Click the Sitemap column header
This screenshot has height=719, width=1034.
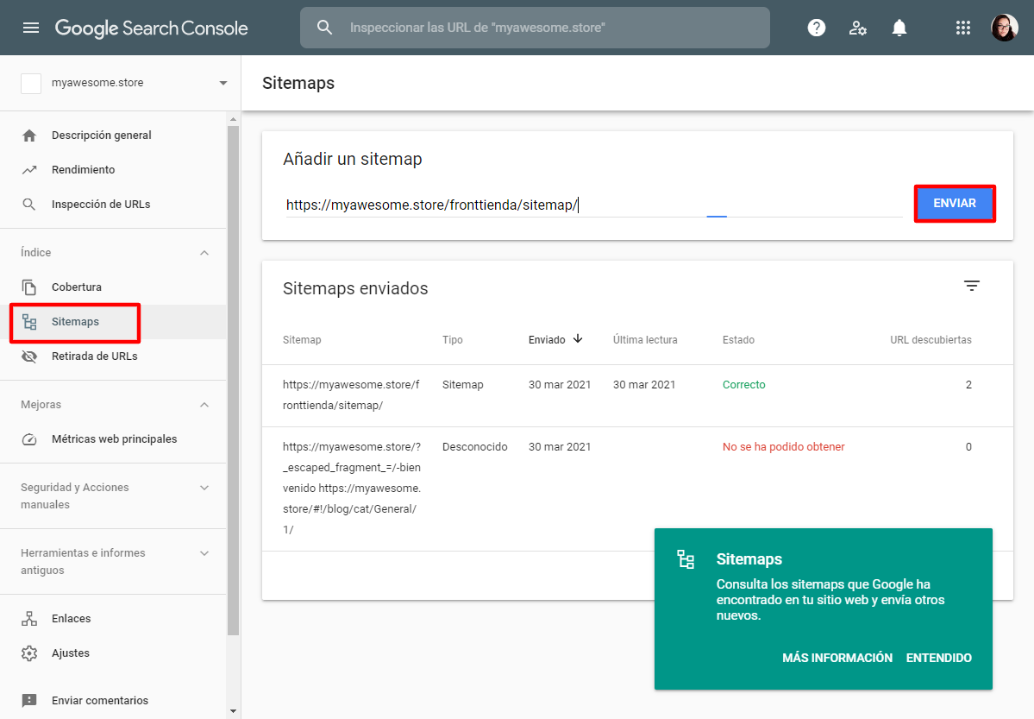pyautogui.click(x=302, y=340)
